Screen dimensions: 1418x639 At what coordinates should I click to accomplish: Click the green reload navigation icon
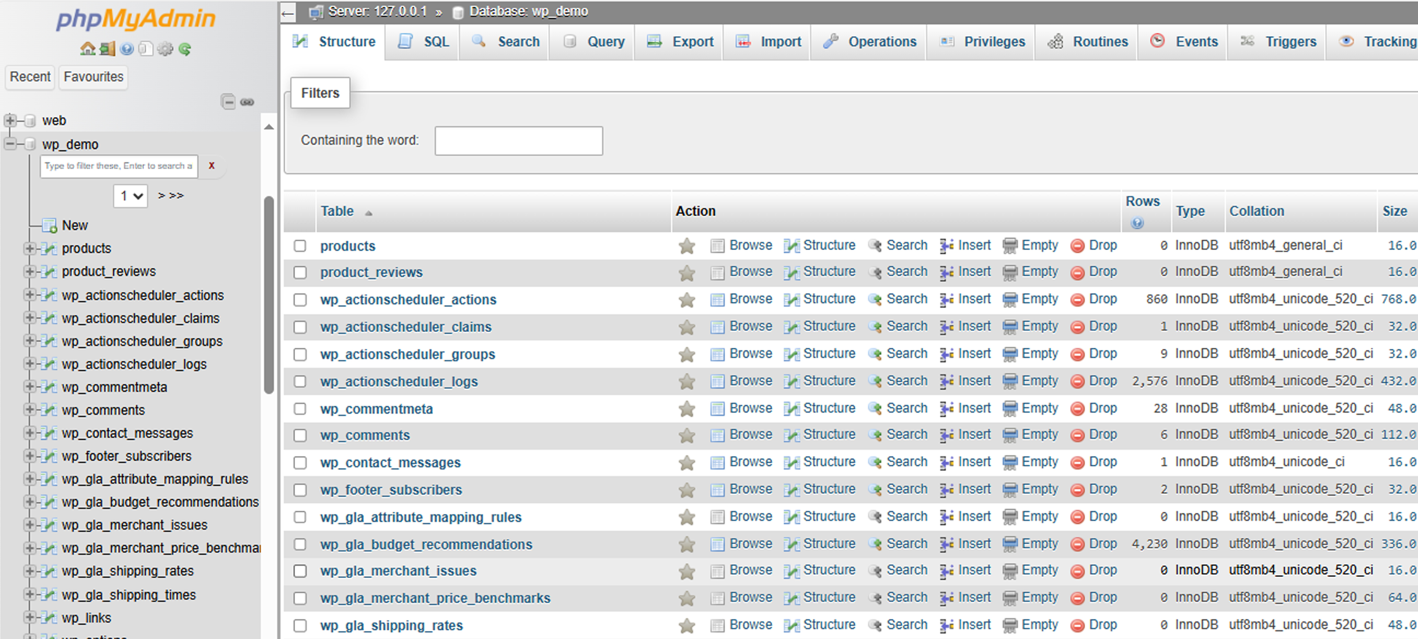point(184,49)
